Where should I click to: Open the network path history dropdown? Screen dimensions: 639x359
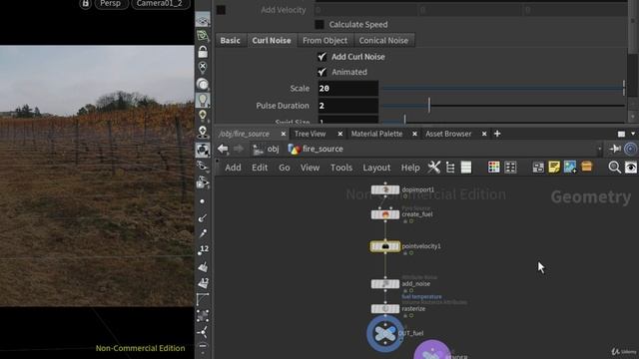pos(599,149)
